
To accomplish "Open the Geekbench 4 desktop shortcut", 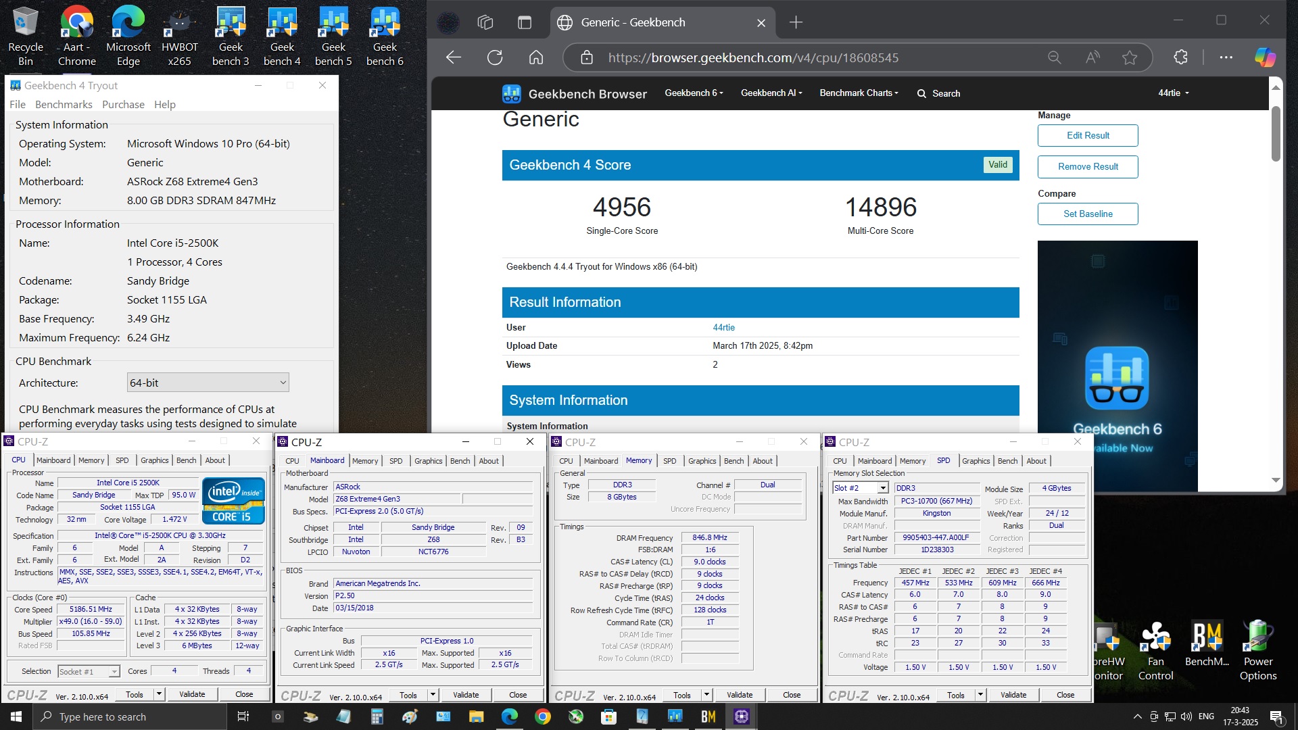I will (x=282, y=36).
